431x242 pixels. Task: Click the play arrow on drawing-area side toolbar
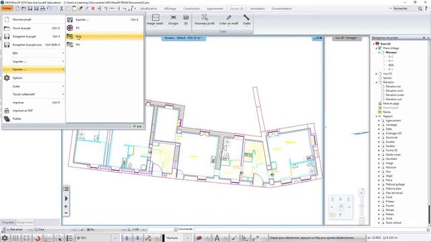tap(66, 198)
